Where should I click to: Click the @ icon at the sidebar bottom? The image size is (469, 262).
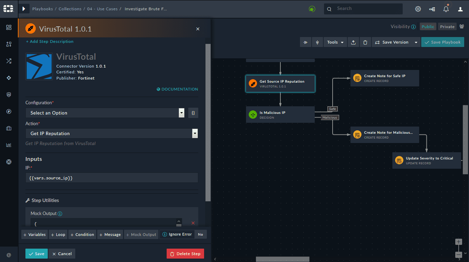9,255
